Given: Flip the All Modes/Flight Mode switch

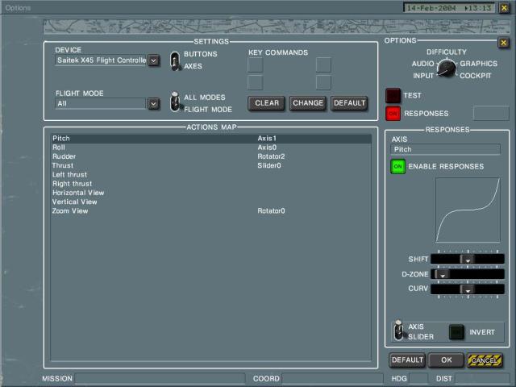Looking at the screenshot, I should pyautogui.click(x=176, y=102).
